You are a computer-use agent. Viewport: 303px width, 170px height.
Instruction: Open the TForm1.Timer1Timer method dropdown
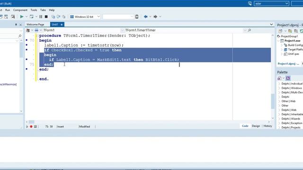pos(245,30)
